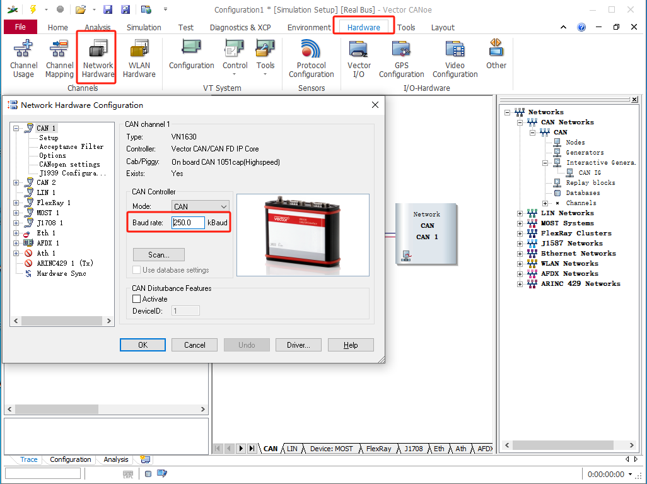Open the VT System Tools dropdown

pos(265,57)
